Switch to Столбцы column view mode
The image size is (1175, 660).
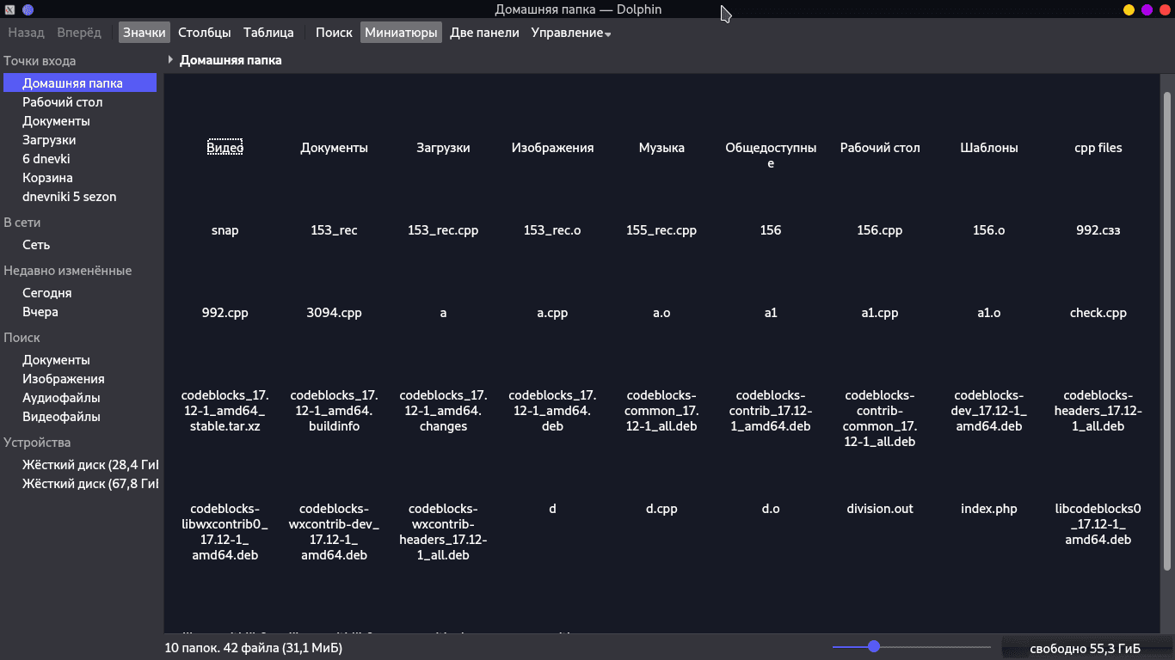point(205,33)
